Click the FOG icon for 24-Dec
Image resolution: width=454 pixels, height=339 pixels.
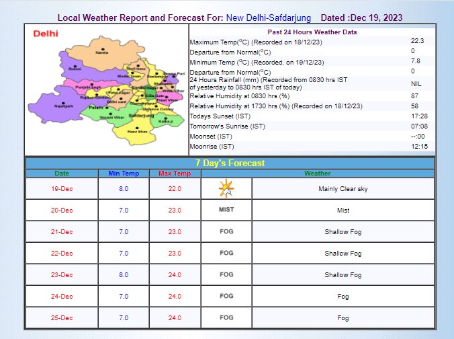[226, 296]
